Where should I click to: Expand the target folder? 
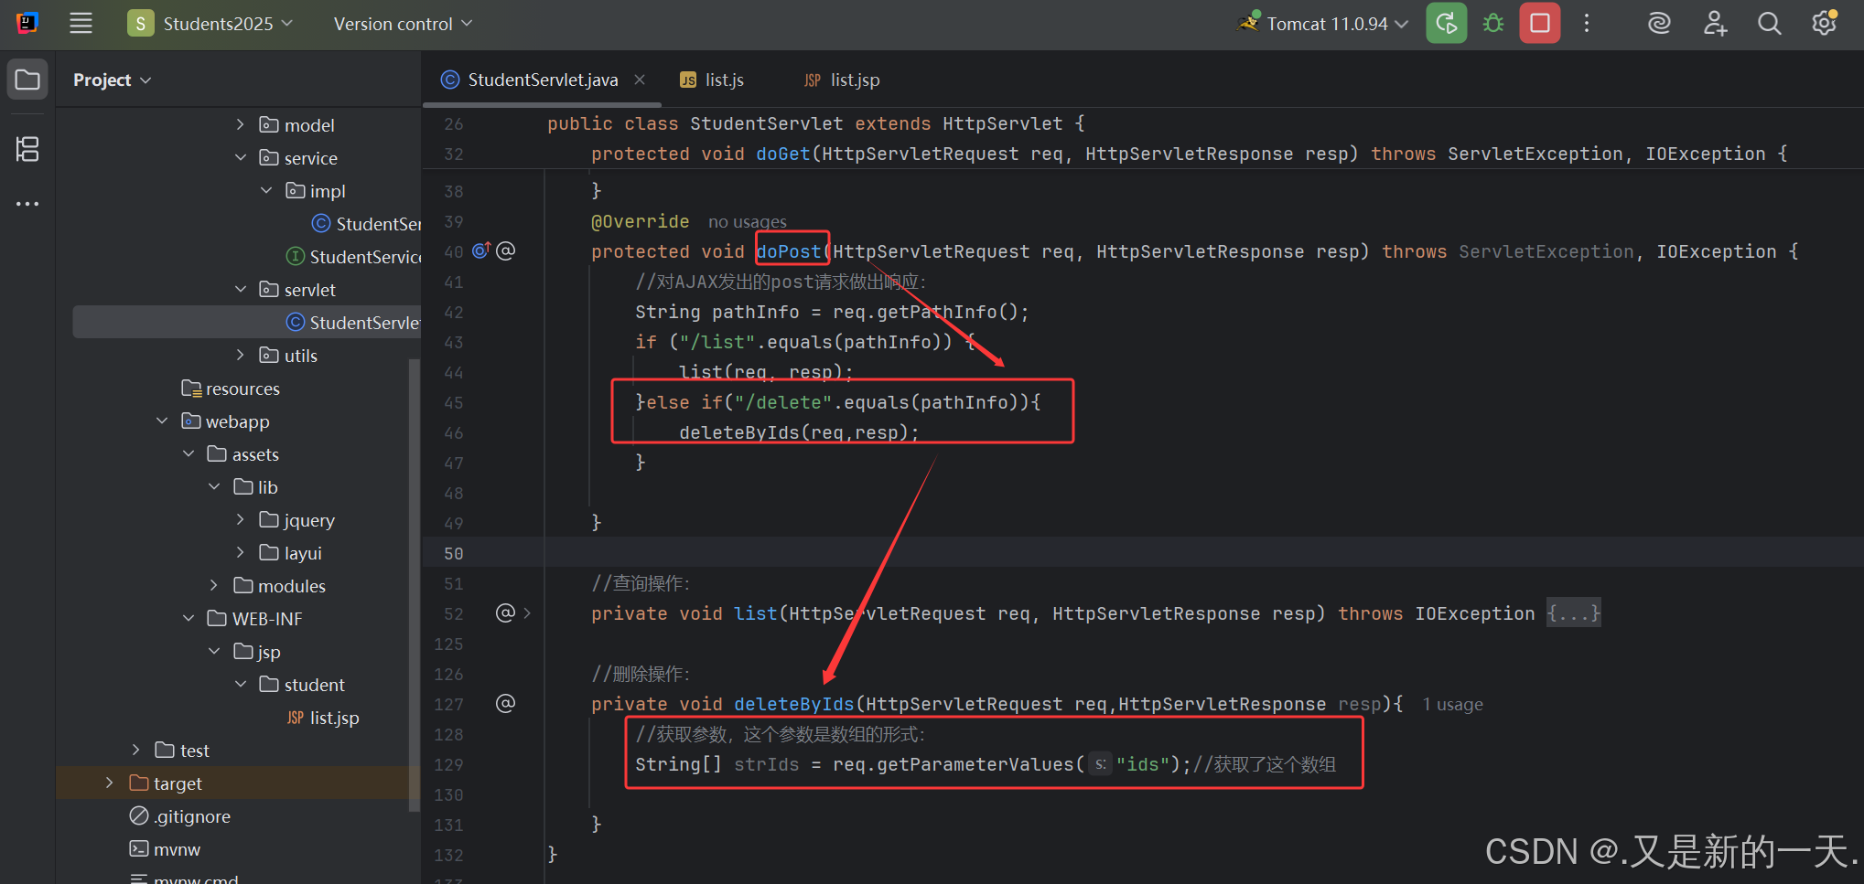110,783
